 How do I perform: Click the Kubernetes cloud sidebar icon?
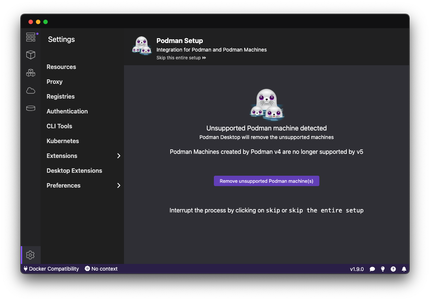pyautogui.click(x=31, y=90)
